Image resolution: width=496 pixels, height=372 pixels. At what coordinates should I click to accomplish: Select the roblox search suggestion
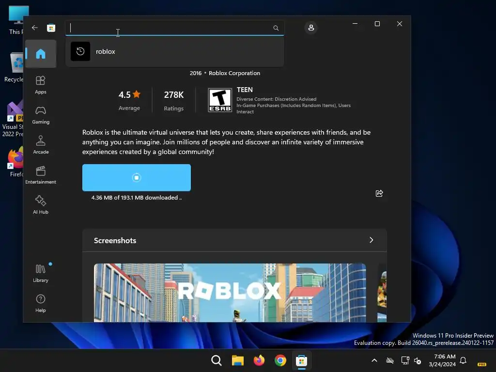175,51
